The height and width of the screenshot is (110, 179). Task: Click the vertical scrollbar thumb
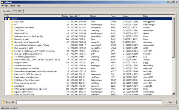click(x=173, y=39)
